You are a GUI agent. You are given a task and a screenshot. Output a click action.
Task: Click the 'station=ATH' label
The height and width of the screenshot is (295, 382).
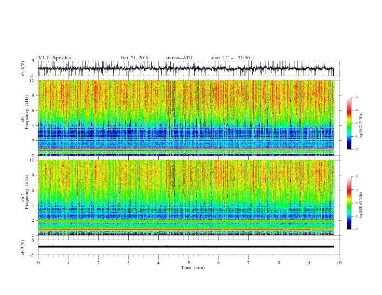pyautogui.click(x=179, y=58)
